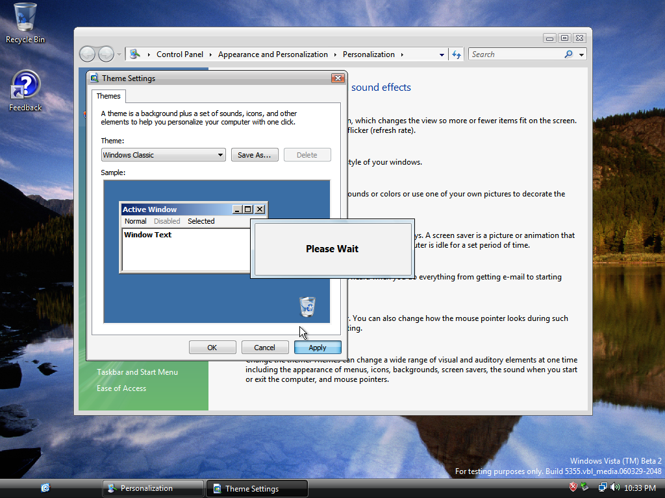The image size is (665, 498).
Task: Select Appearance and Personalization breadcrumb
Action: pyautogui.click(x=273, y=54)
